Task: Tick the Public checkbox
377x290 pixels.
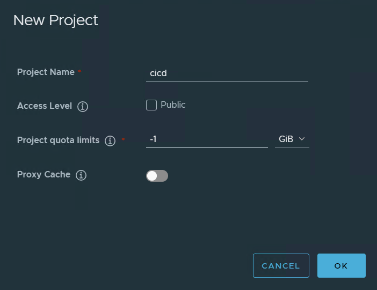Action: coord(151,105)
